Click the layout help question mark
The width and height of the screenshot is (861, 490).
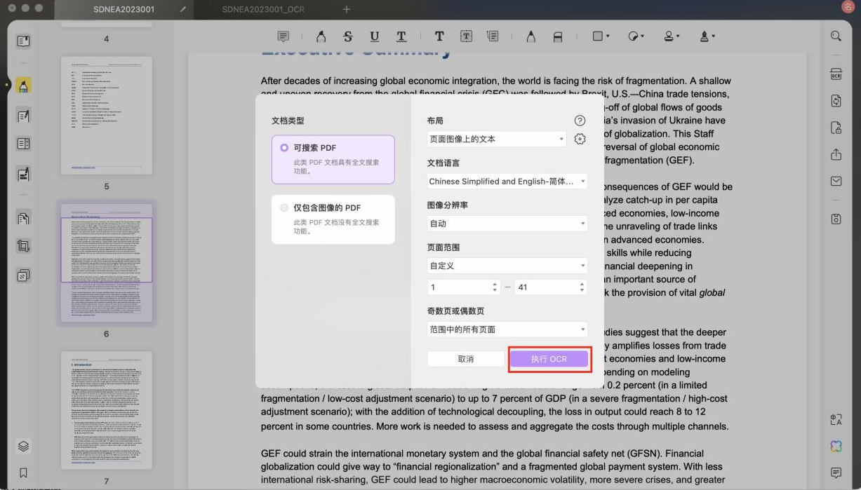[580, 121]
